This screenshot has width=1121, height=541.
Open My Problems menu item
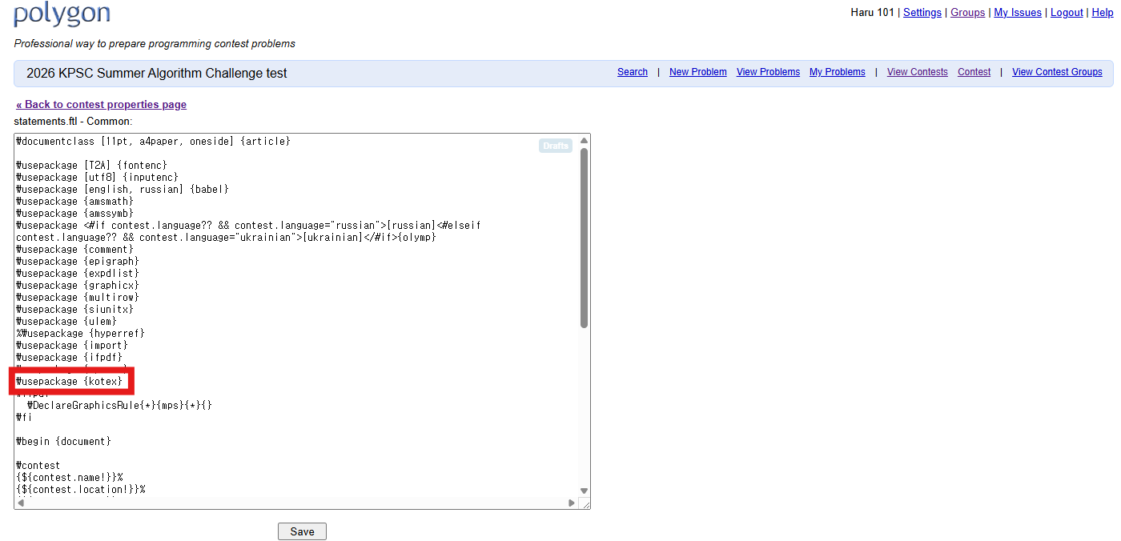point(838,72)
